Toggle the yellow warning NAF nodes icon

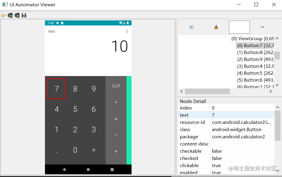[x=216, y=27]
